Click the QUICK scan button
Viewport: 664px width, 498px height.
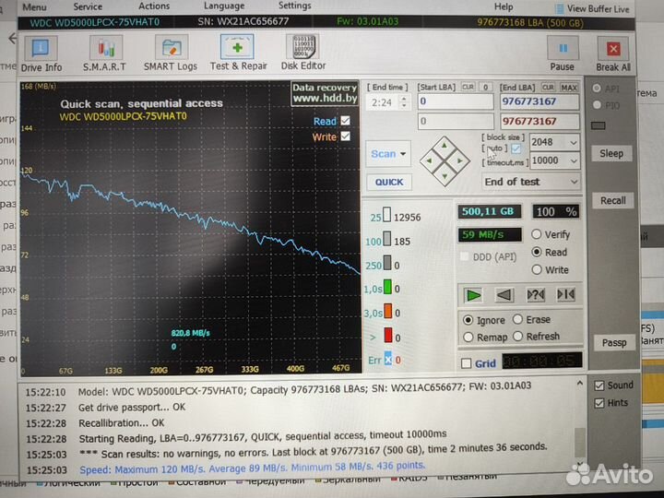pyautogui.click(x=389, y=182)
